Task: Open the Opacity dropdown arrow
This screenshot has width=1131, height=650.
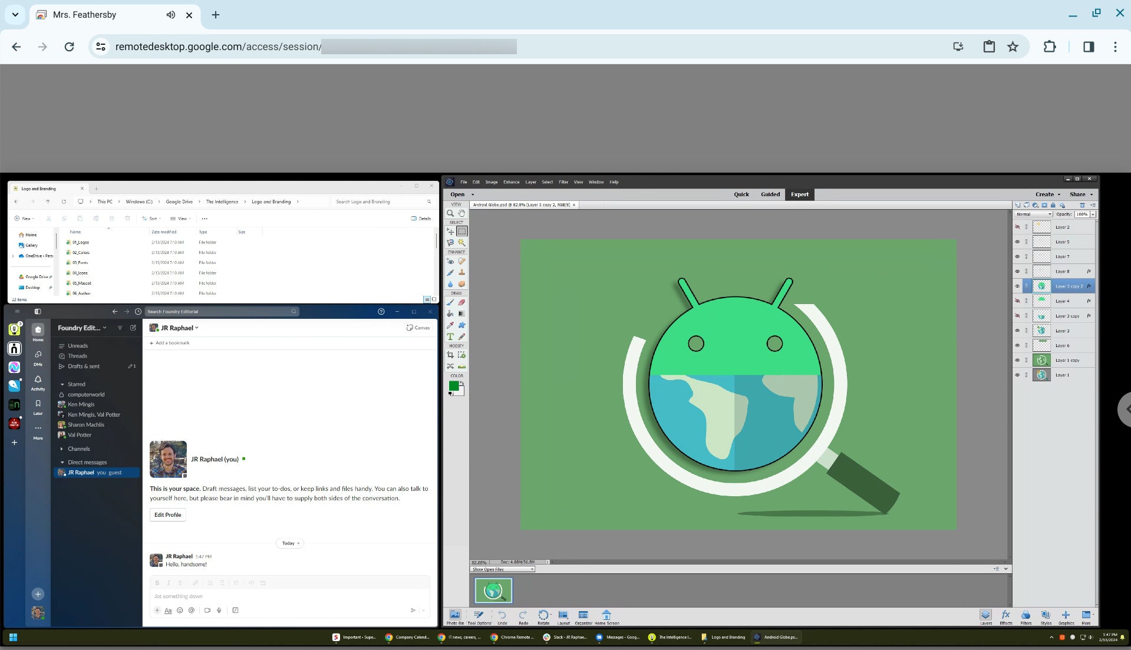Action: point(1093,214)
